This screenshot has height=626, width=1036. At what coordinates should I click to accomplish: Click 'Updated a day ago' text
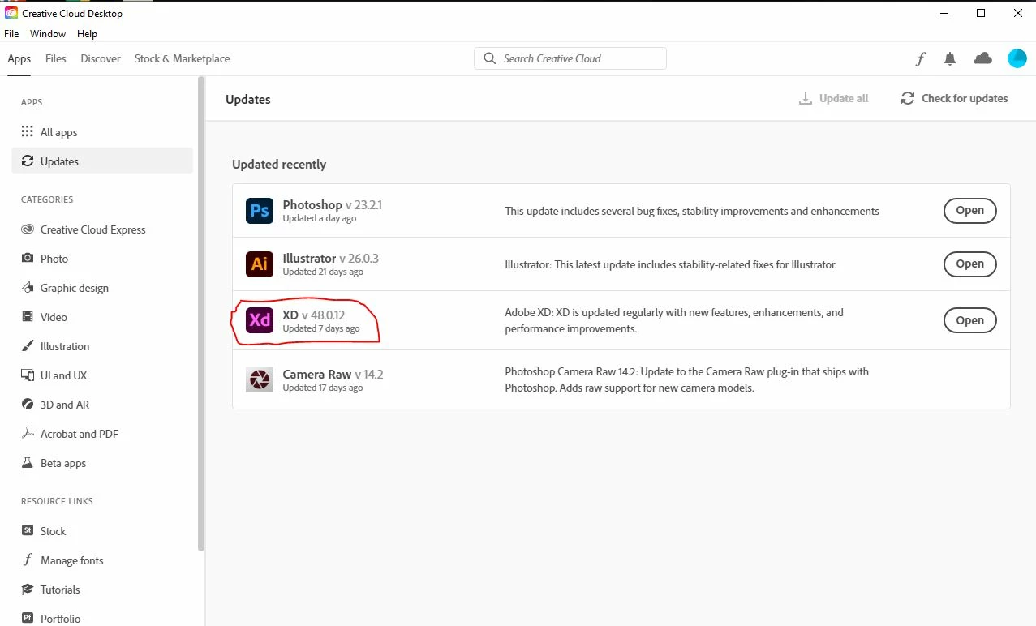click(x=320, y=219)
